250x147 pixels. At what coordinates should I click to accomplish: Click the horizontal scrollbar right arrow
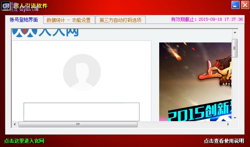[228, 124]
